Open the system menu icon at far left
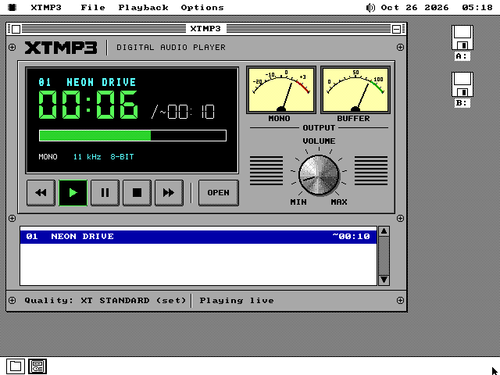Screen dimensions: 500x375 (12, 7)
